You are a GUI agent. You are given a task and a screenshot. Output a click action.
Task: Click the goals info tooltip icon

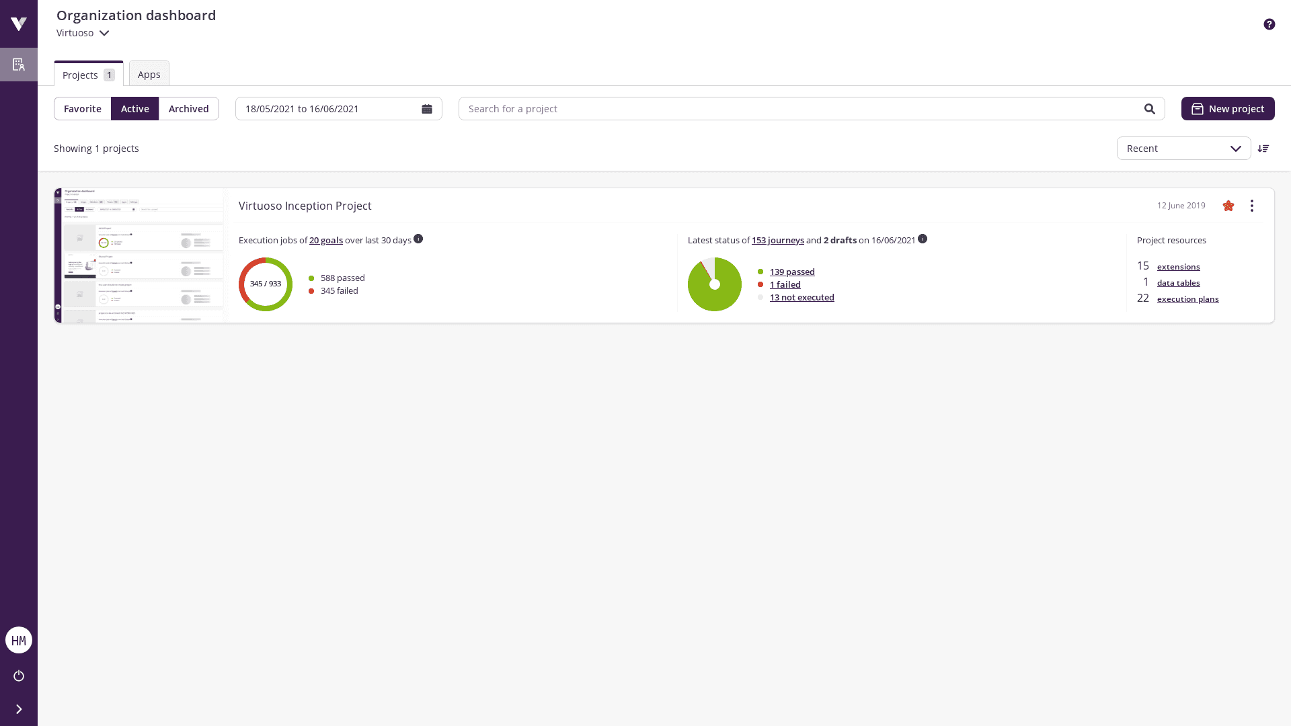(x=418, y=239)
